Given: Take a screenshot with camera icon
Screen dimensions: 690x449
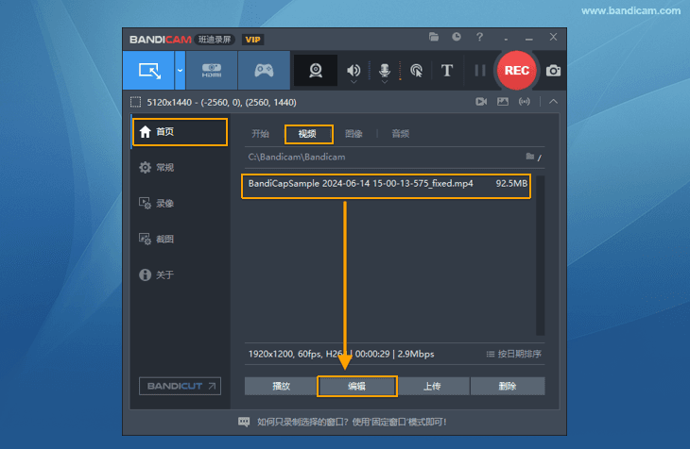Looking at the screenshot, I should [553, 71].
